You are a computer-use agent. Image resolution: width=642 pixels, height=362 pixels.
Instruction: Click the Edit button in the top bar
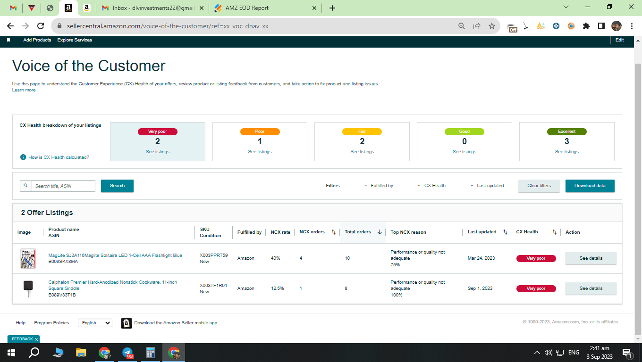[620, 41]
